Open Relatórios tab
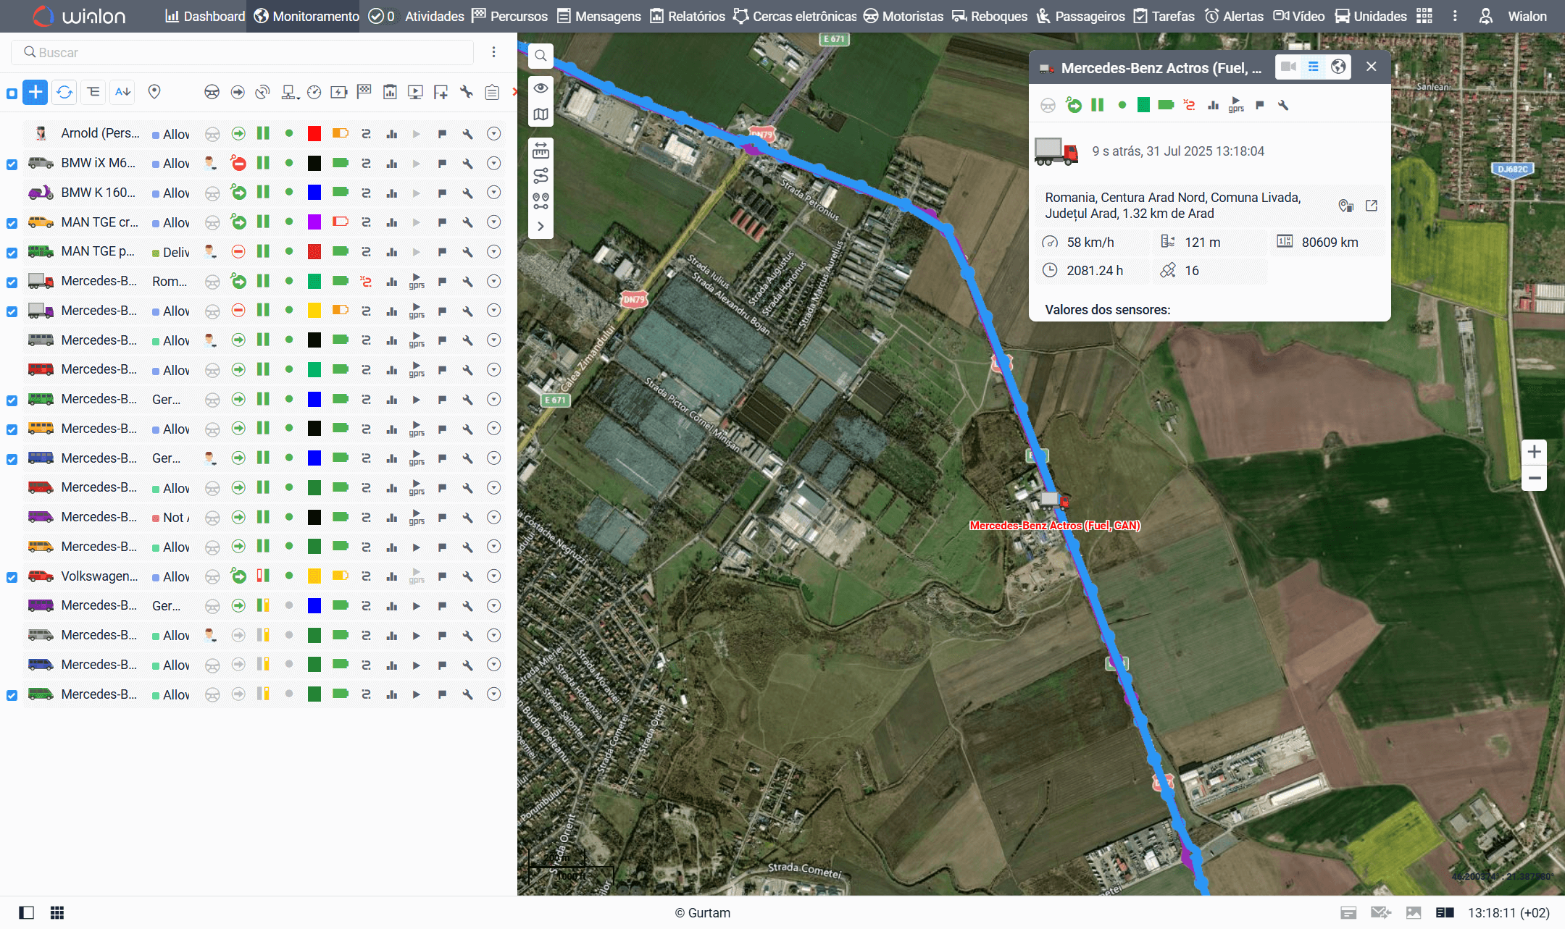1565x929 pixels. (688, 16)
